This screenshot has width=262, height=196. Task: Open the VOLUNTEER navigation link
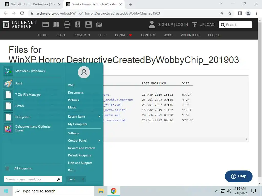[190, 35]
